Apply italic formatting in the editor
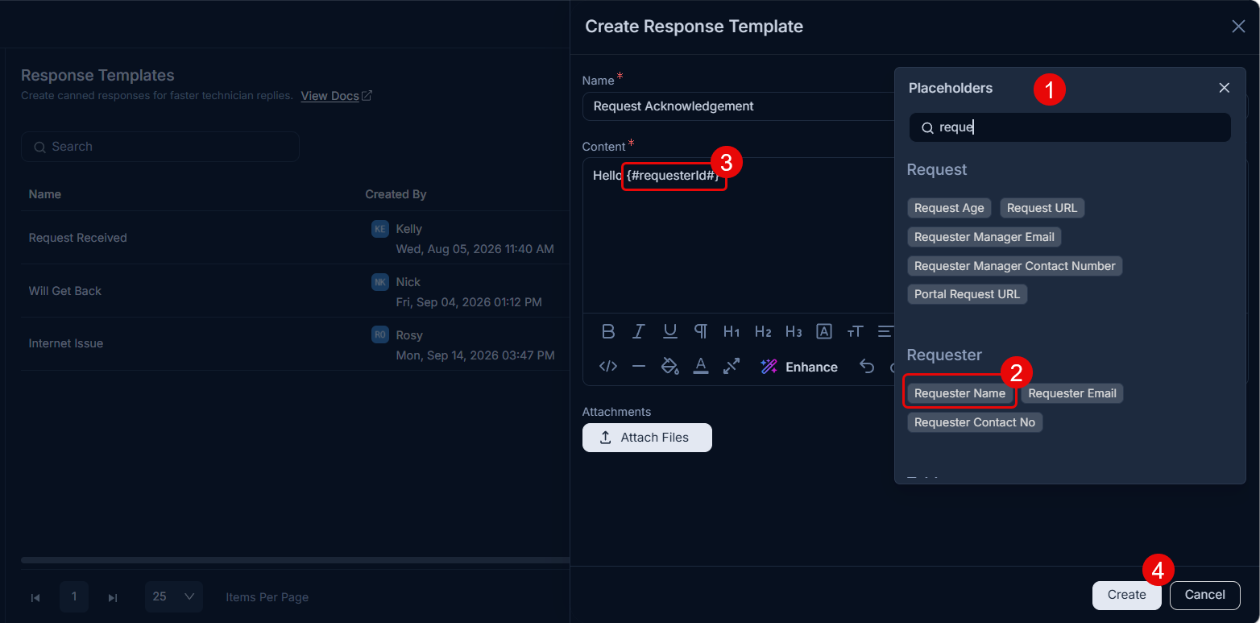1260x623 pixels. click(x=639, y=331)
